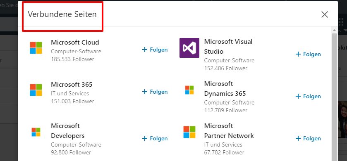Open the Microsoft Dynamics 365 title link
This screenshot has height=161, width=347.
[x=225, y=89]
